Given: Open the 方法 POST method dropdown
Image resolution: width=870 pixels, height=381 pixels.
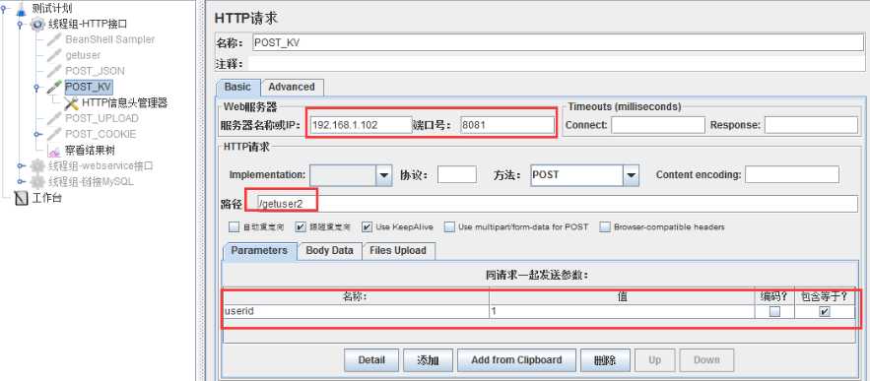Looking at the screenshot, I should tap(631, 175).
